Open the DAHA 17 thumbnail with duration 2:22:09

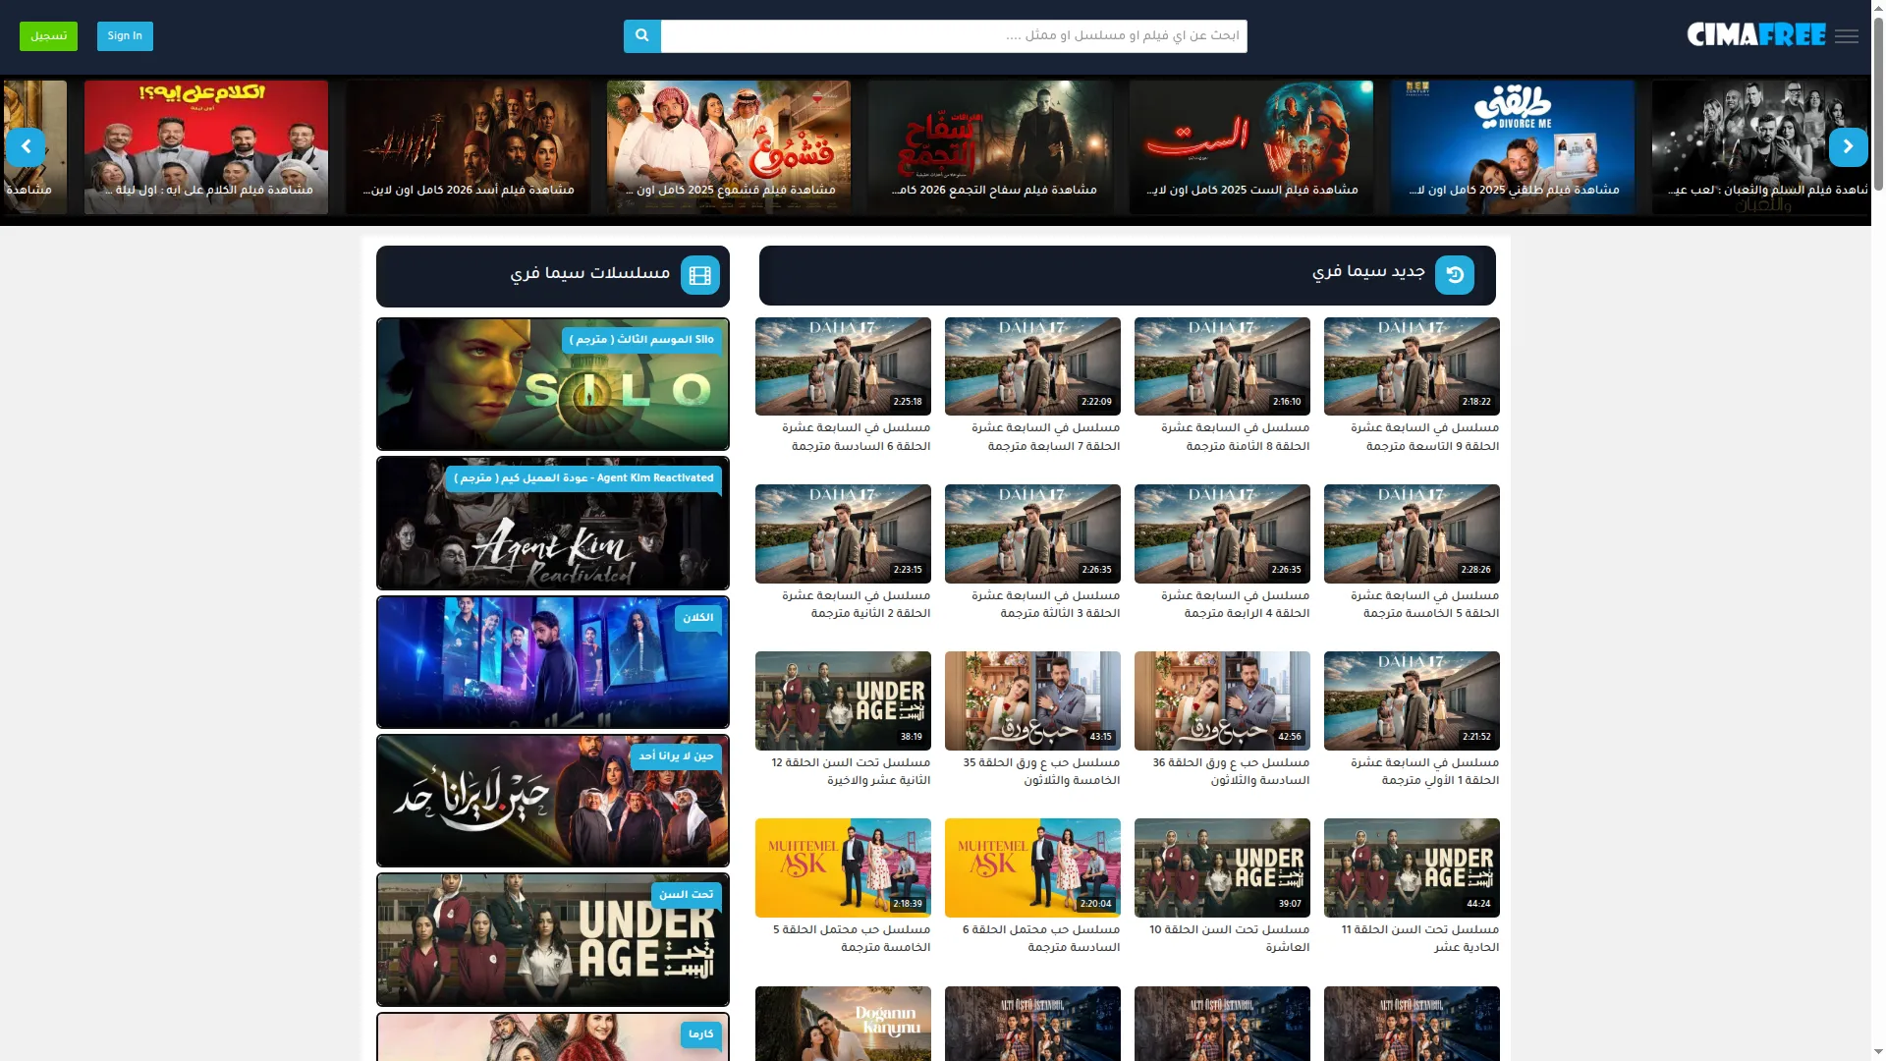click(x=1032, y=366)
